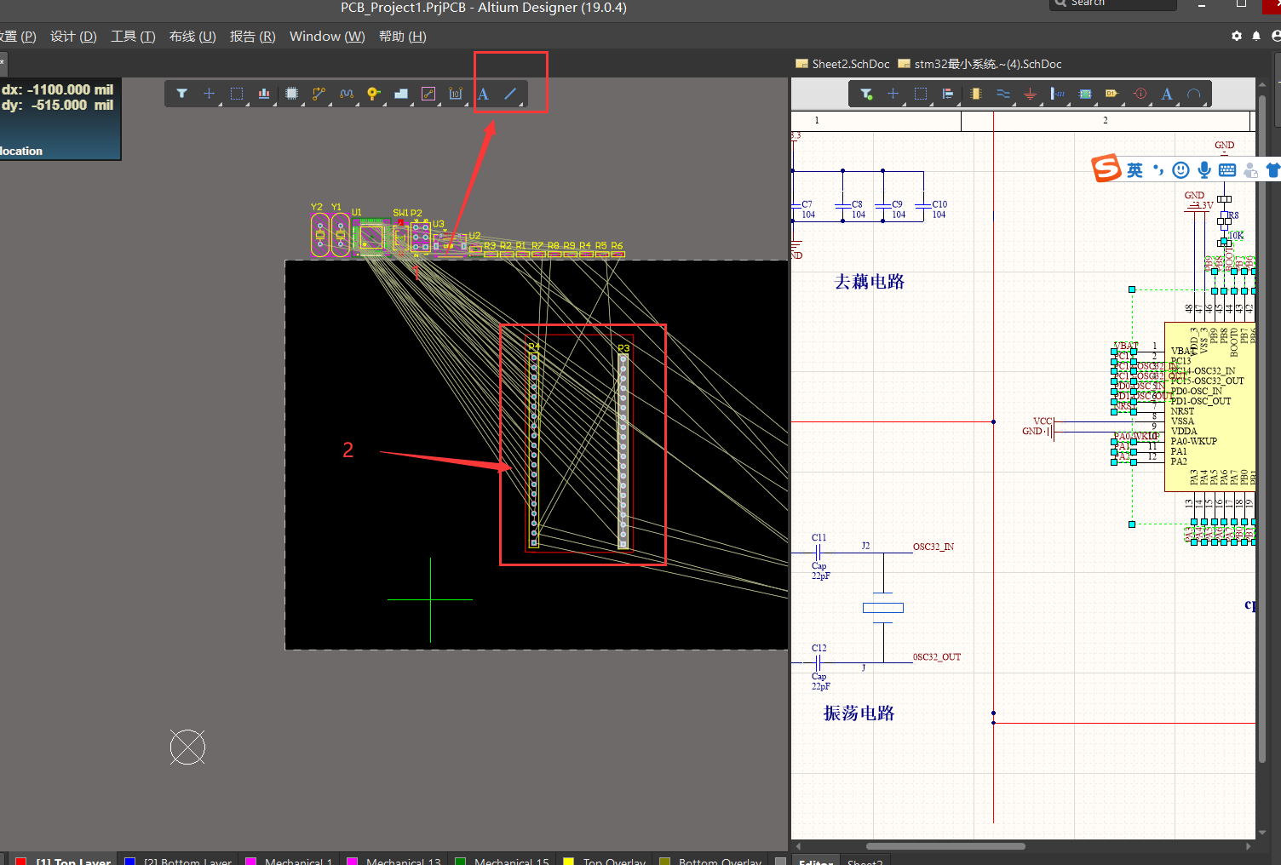Click the Sogou emoji smiley icon
The width and height of the screenshot is (1281, 865).
coord(1180,170)
